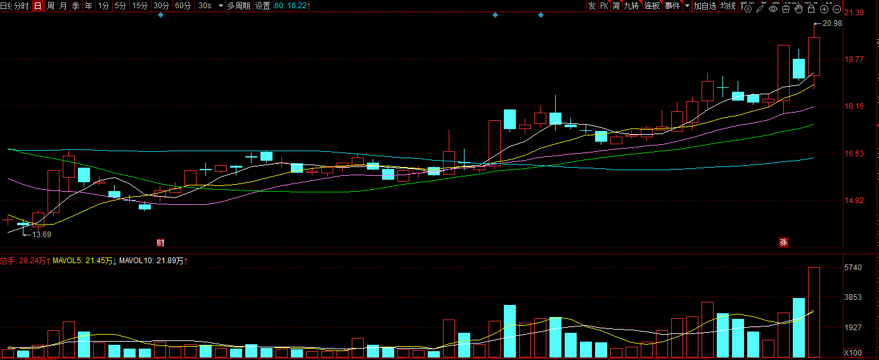Click the 3853 volume axis label

854,297
